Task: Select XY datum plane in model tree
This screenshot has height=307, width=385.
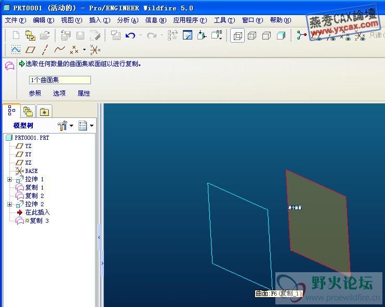Action: tap(23, 154)
